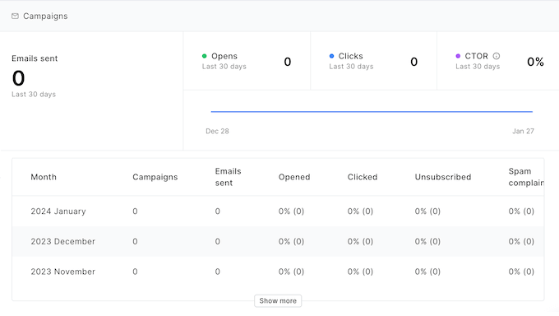The height and width of the screenshot is (316, 559).
Task: Click the Campaigns envelope icon
Action: coord(15,16)
